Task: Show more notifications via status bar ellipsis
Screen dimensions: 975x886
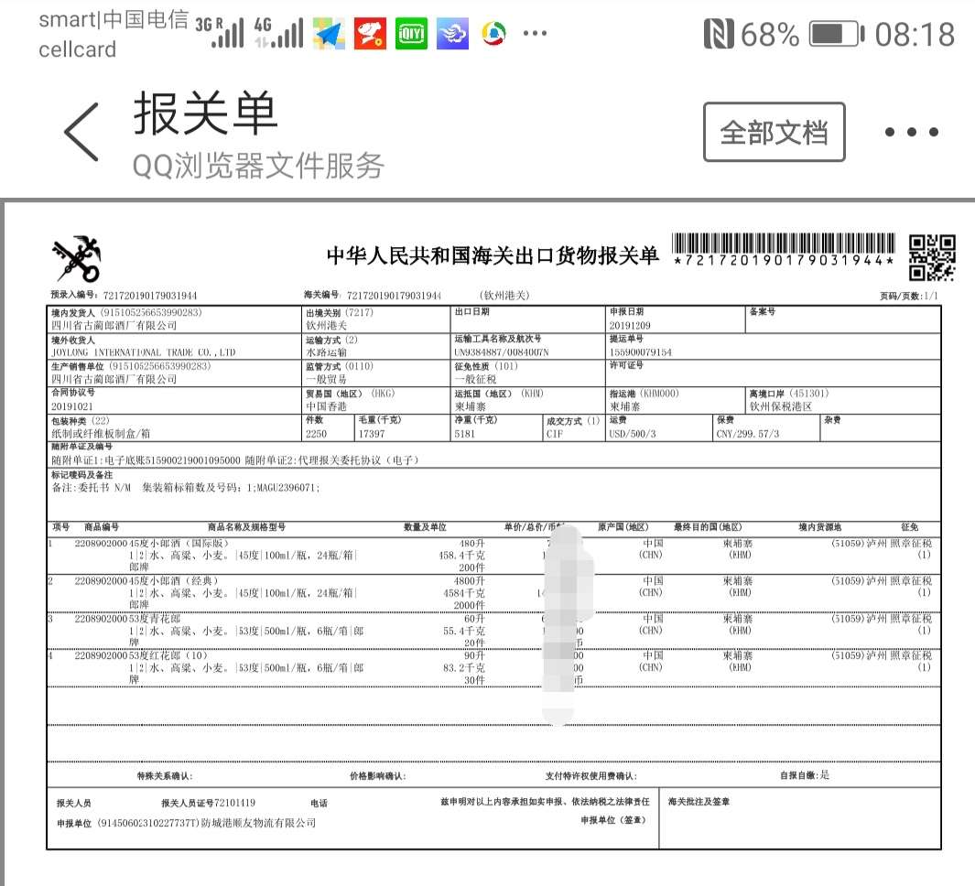Action: [535, 33]
